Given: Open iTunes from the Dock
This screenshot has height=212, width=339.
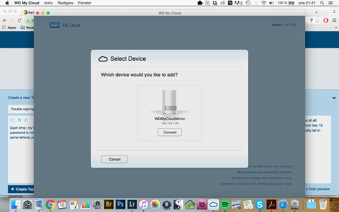Looking at the screenshot, I should 143,204.
